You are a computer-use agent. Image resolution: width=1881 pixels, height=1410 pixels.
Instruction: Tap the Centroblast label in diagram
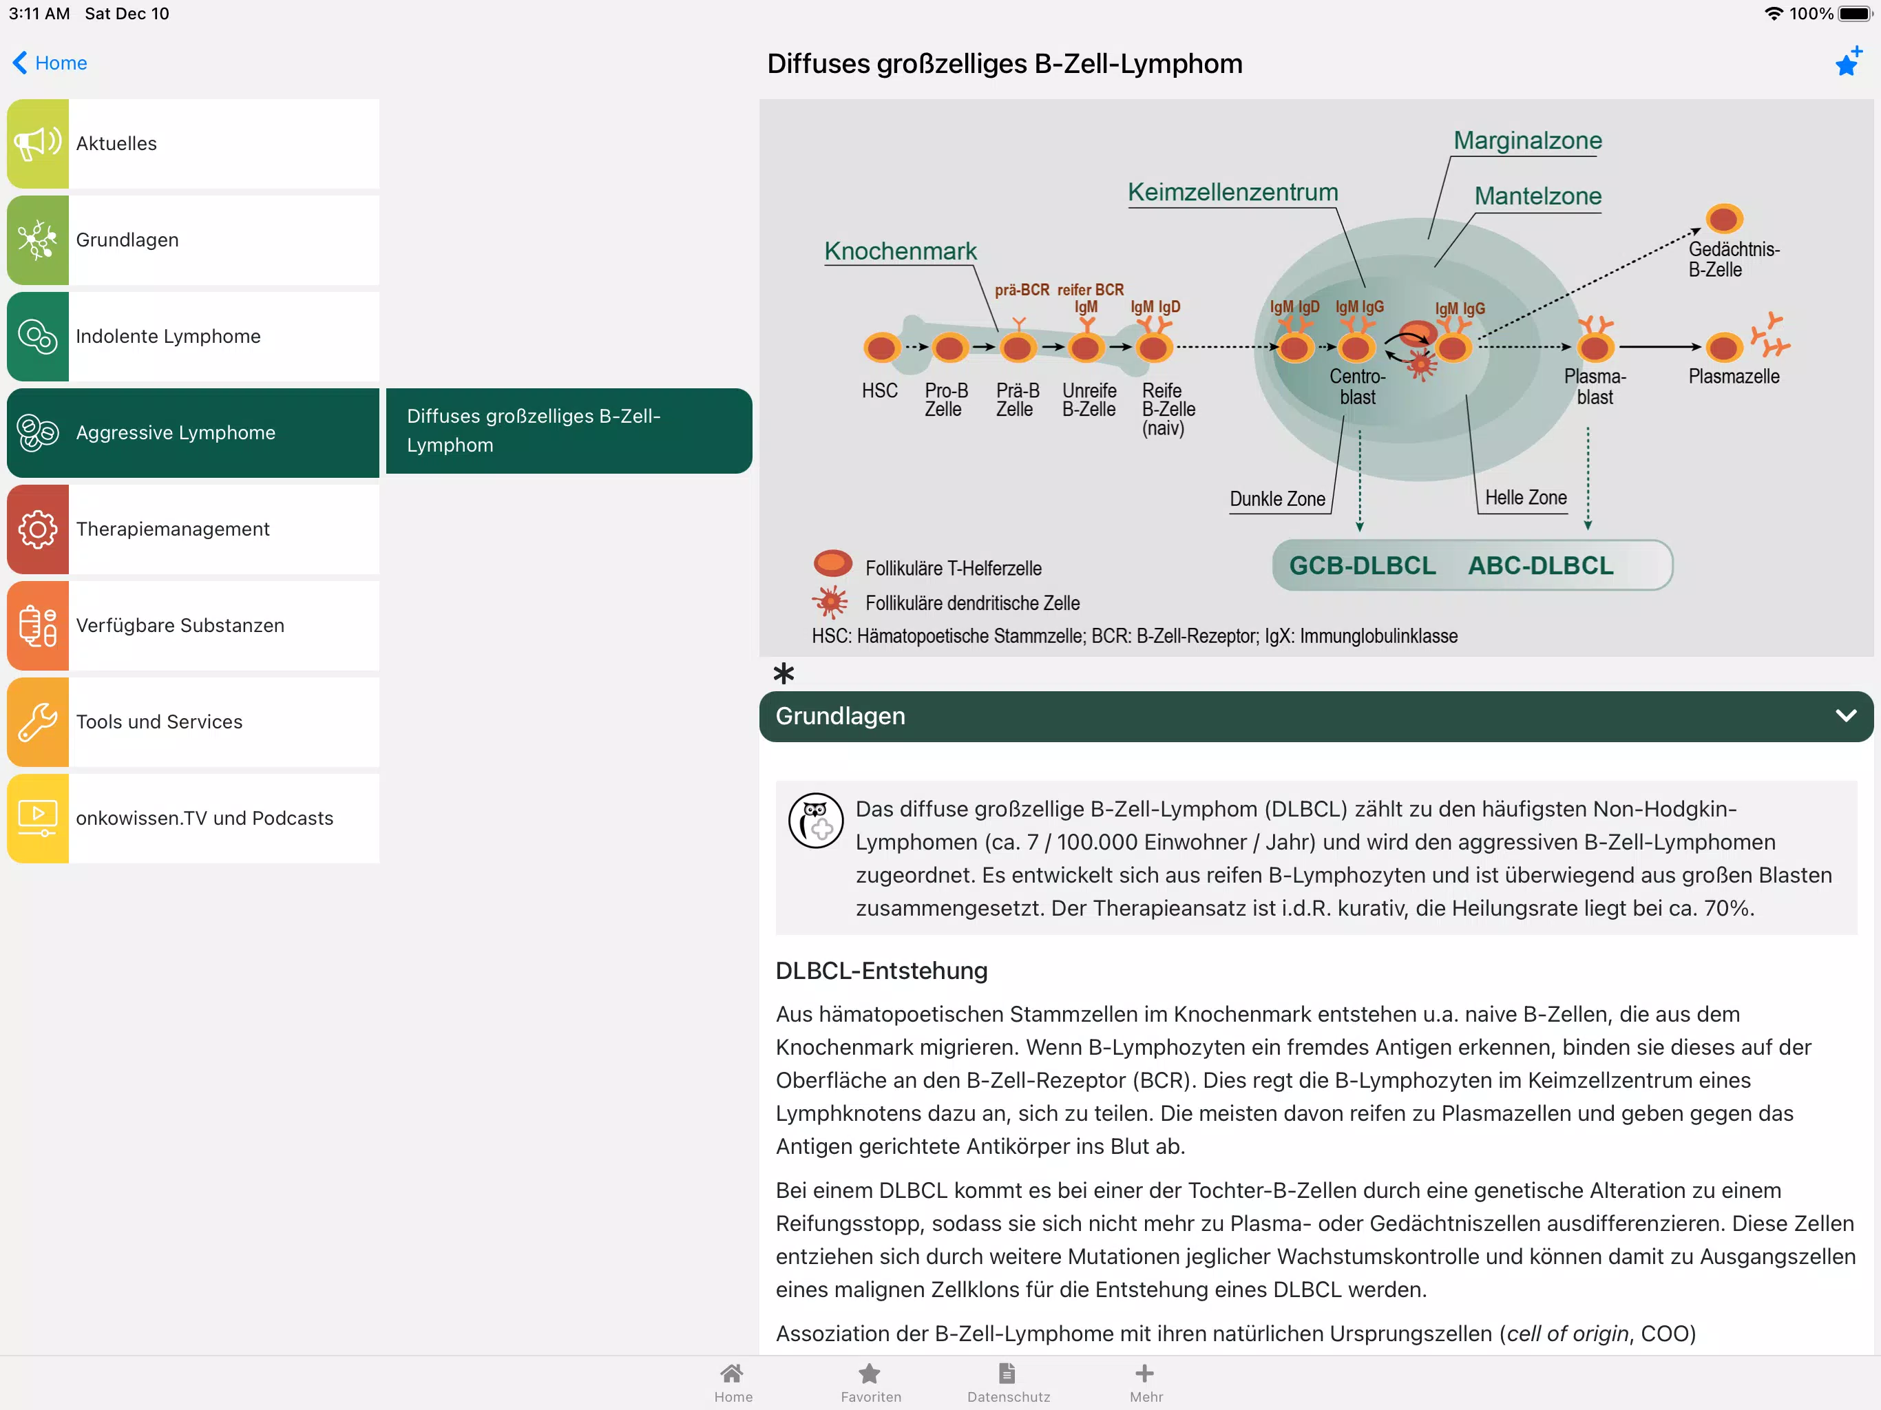click(x=1357, y=387)
